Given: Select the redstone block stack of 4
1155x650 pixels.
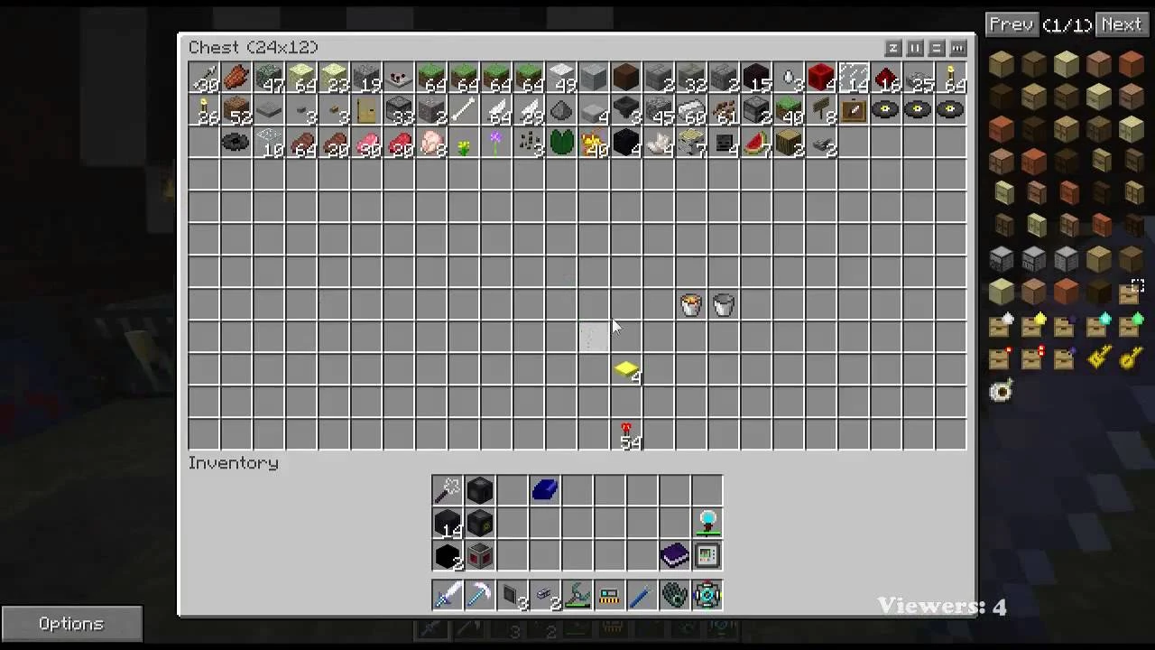Looking at the screenshot, I should pos(821,79).
